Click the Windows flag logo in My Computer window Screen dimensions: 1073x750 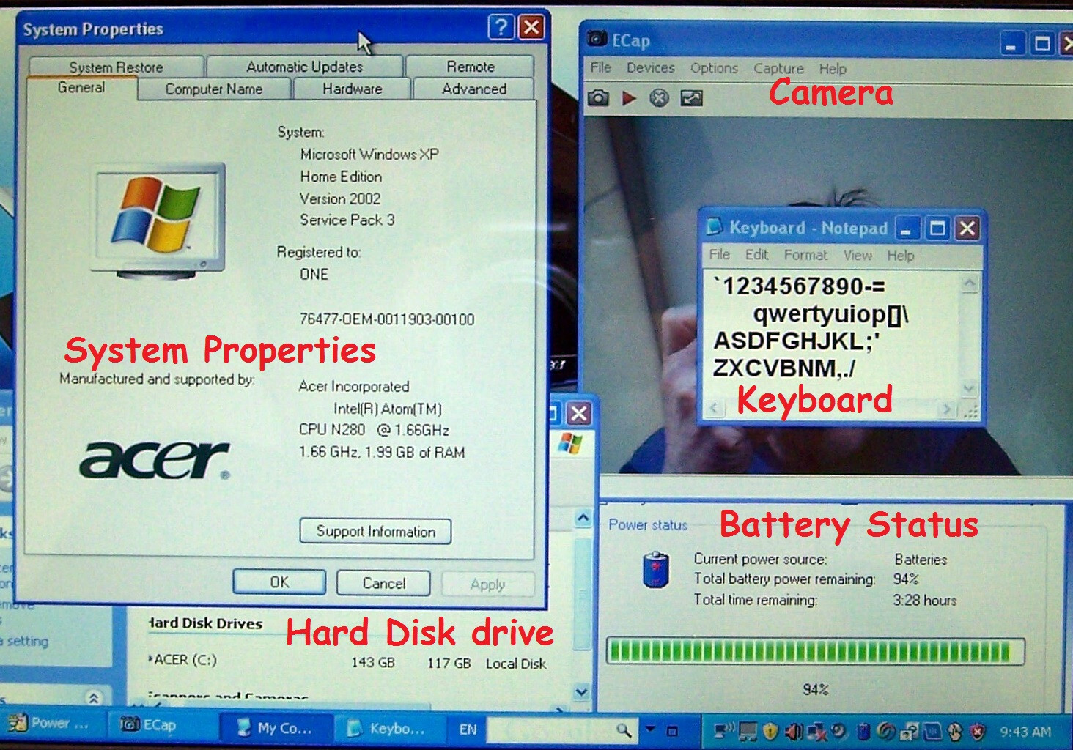[x=570, y=443]
